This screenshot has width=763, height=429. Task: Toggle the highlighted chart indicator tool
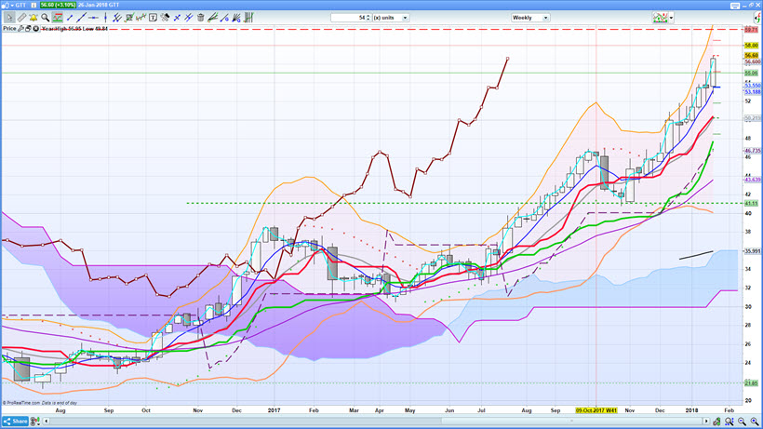pos(58,18)
